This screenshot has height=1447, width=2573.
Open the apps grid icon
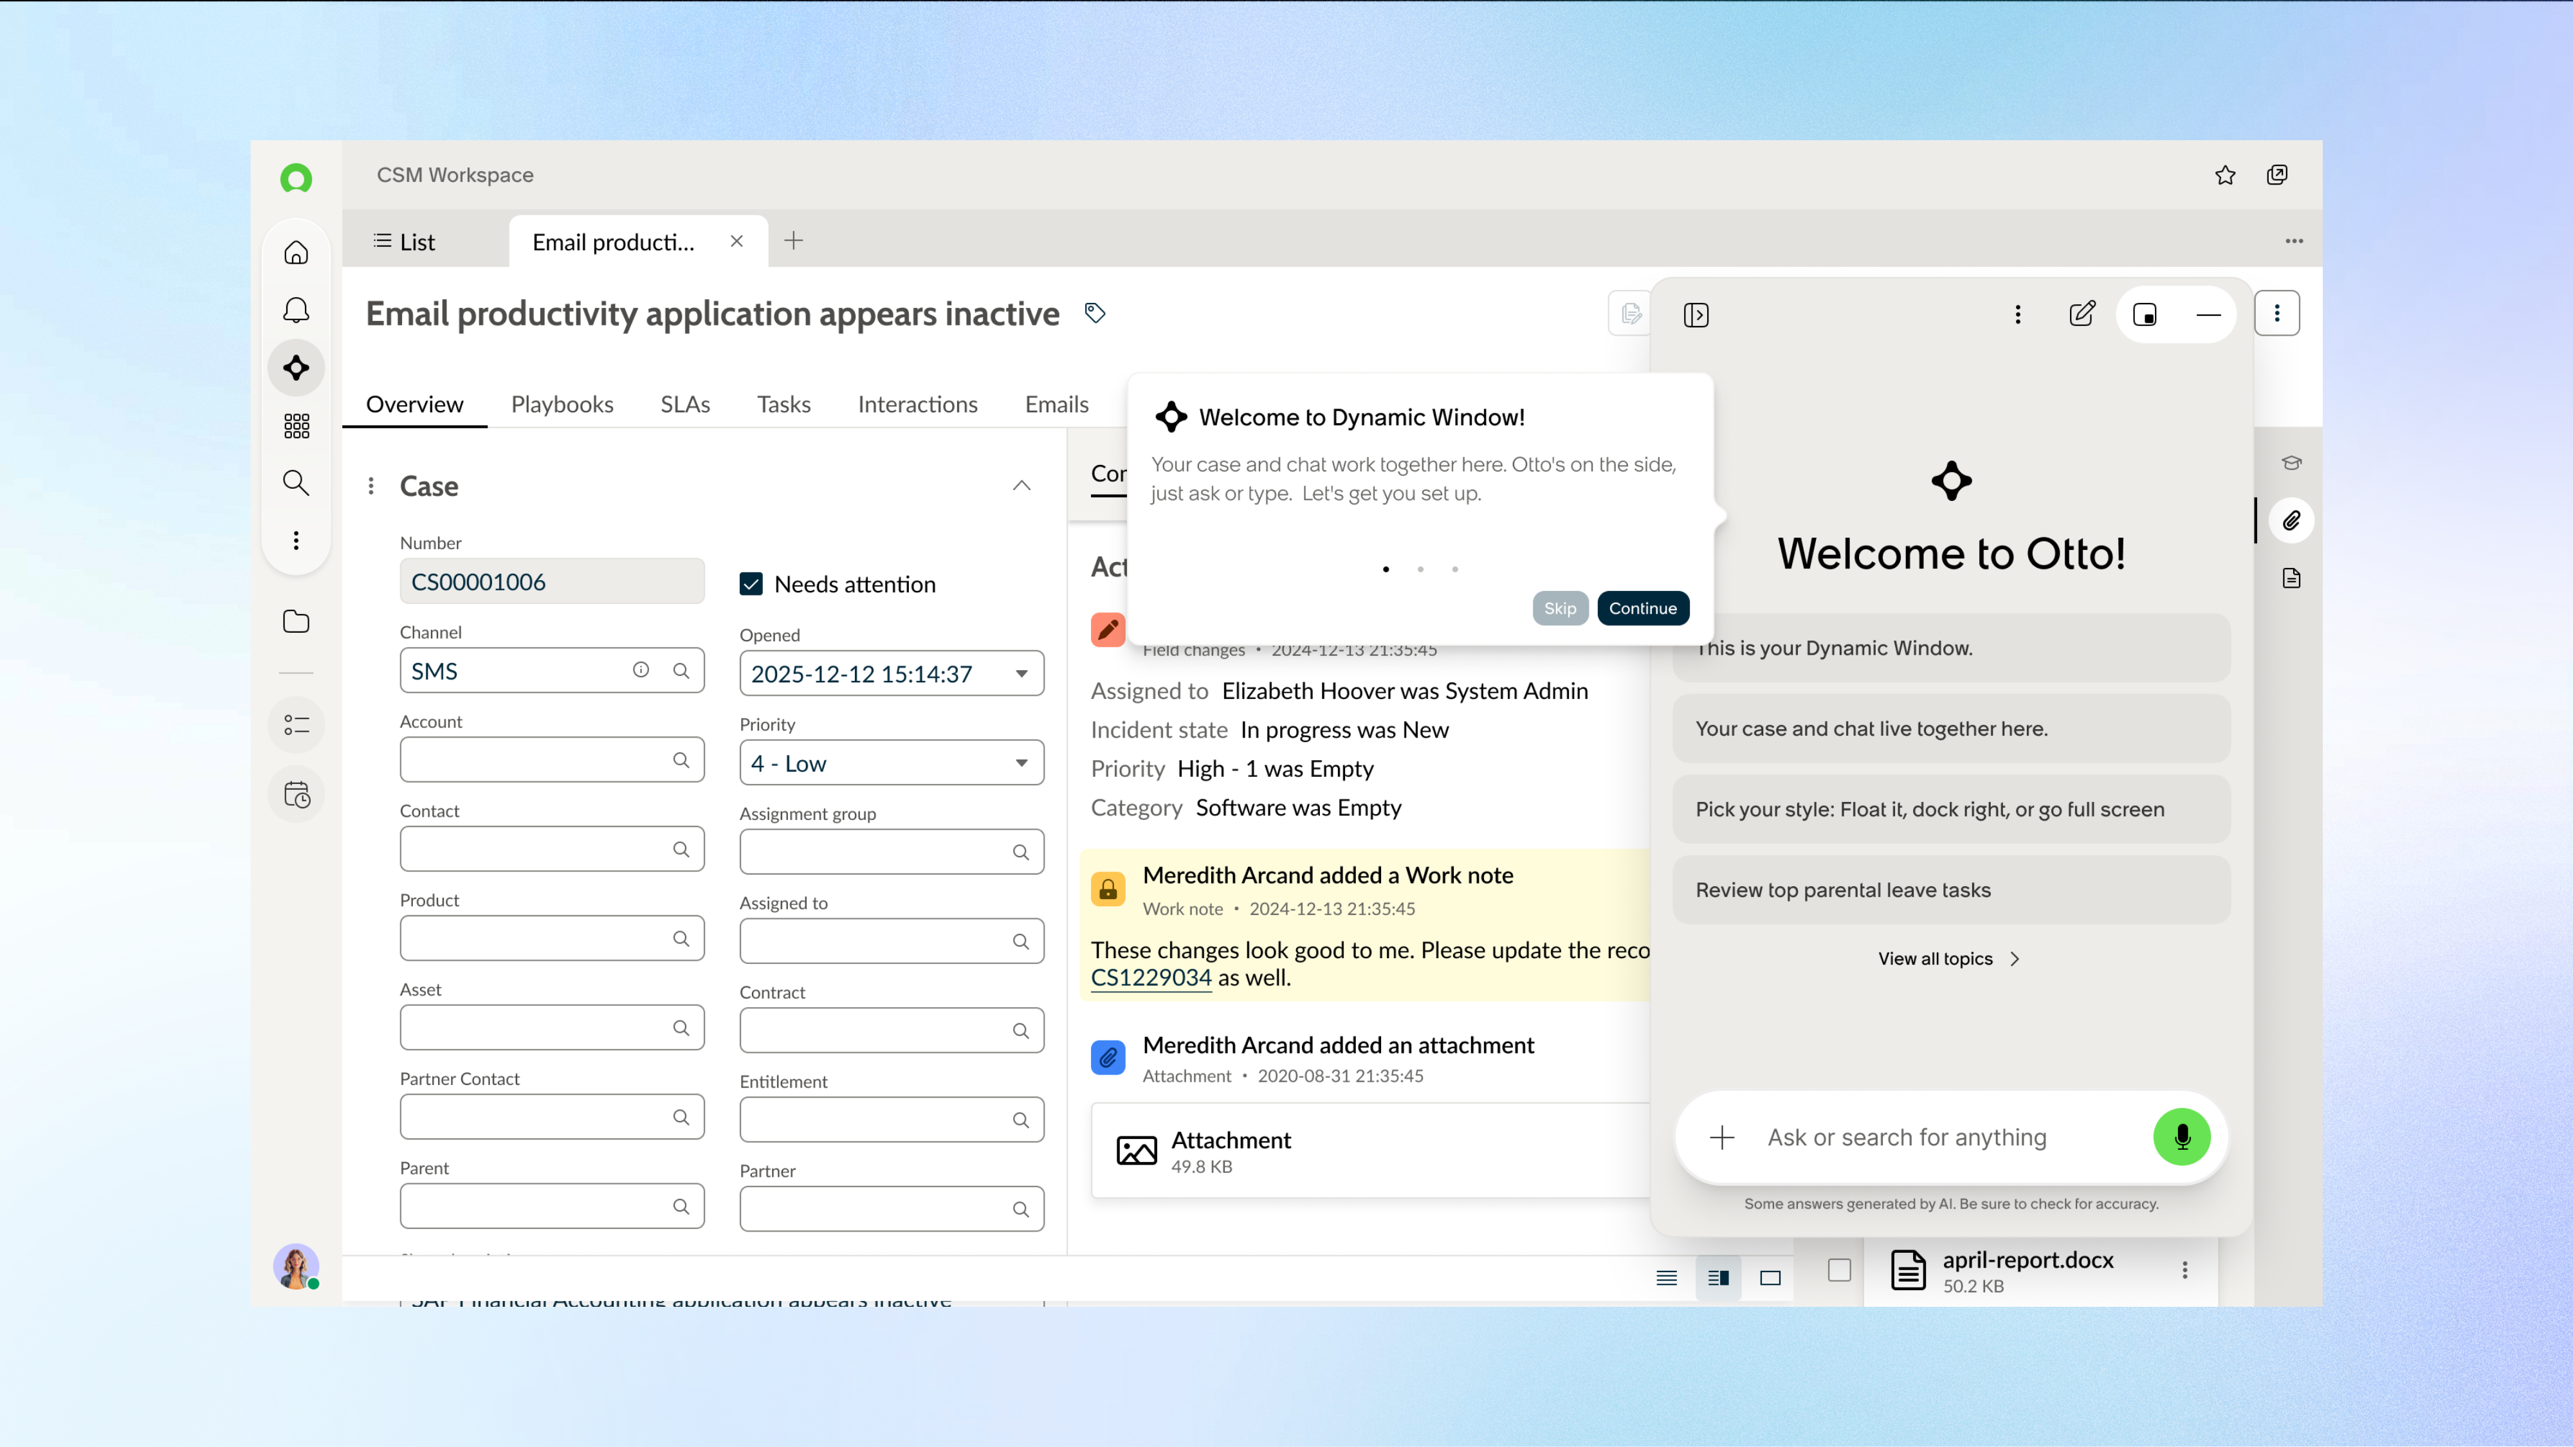pos(296,426)
